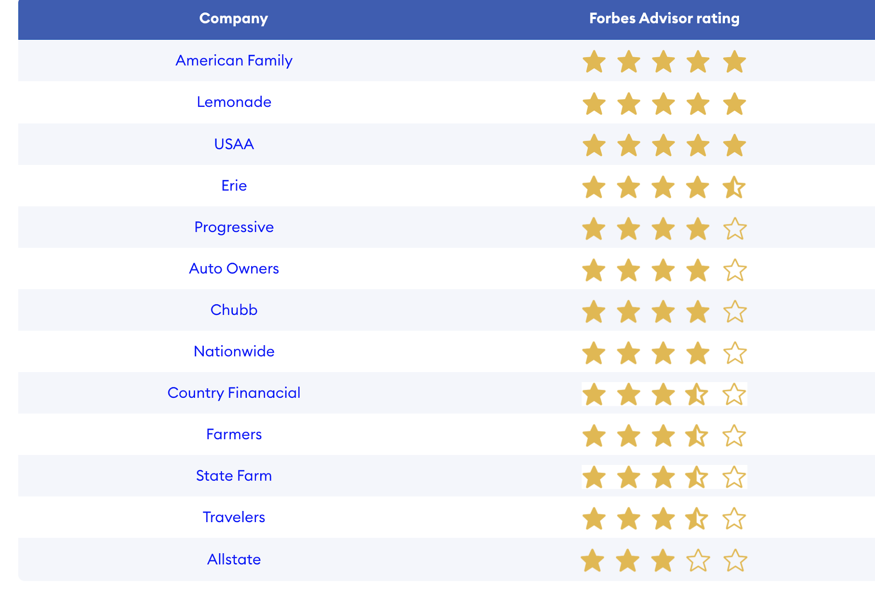Click American Family's first star
The width and height of the screenshot is (875, 605).
[x=594, y=62]
